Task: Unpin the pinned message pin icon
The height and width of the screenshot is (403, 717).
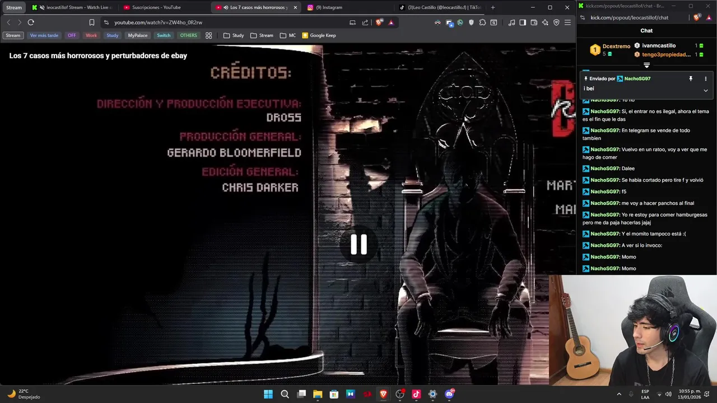Action: pyautogui.click(x=691, y=79)
